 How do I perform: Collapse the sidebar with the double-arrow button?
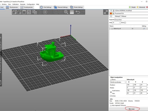(106, 12)
